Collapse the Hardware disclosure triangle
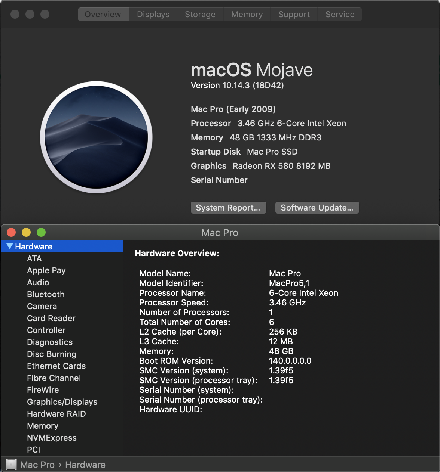The height and width of the screenshot is (472, 440). tap(10, 246)
